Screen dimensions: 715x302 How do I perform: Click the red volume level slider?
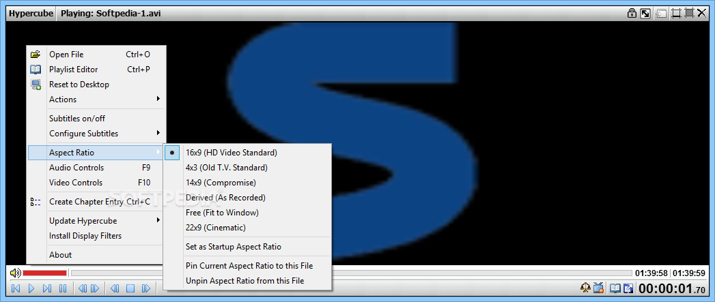click(44, 273)
